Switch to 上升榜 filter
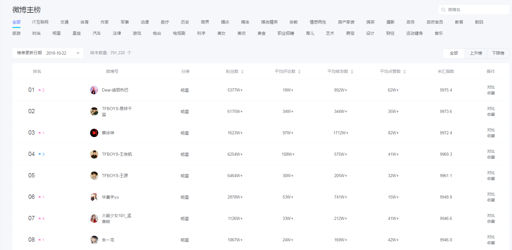 click(x=476, y=53)
